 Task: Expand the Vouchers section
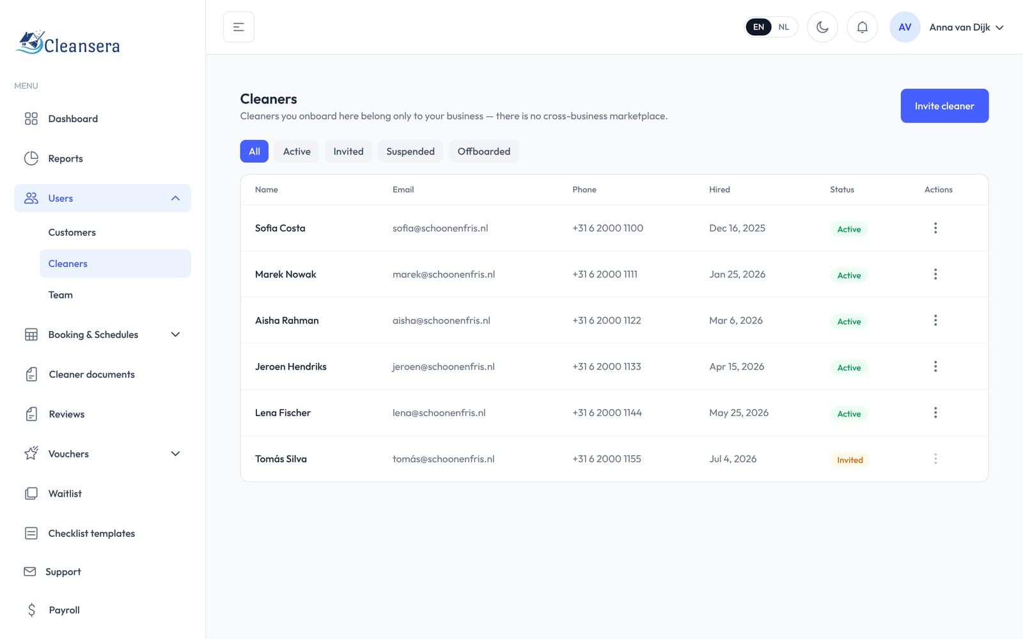click(x=102, y=454)
